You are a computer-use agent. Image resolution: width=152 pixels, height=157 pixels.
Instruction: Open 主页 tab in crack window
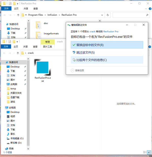pyautogui.click(x=16, y=47)
